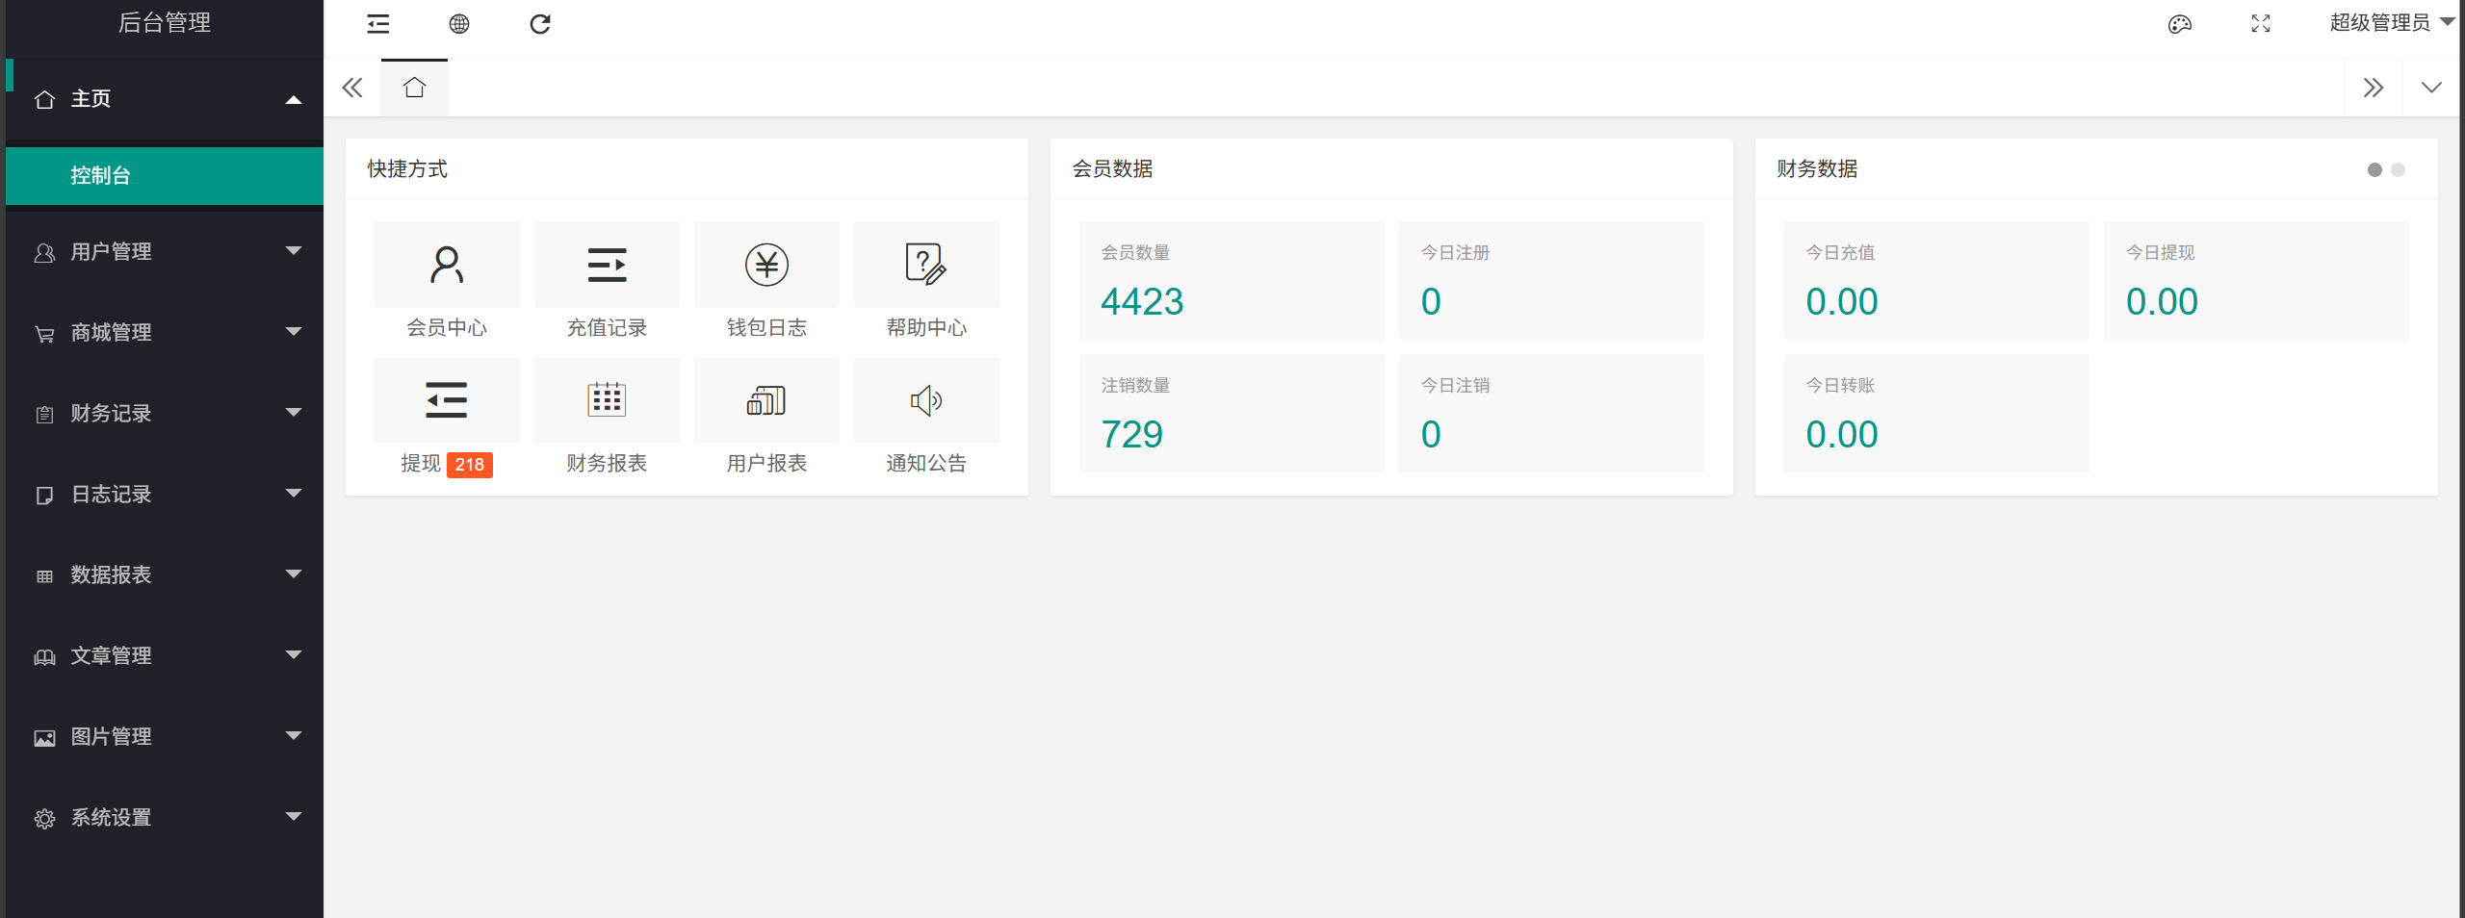Toggle sidebar collapse menu icon
The image size is (2465, 918).
(378, 24)
